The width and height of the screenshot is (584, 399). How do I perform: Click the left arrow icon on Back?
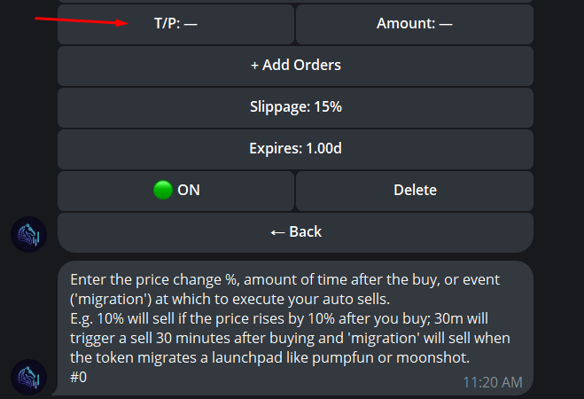tap(276, 232)
